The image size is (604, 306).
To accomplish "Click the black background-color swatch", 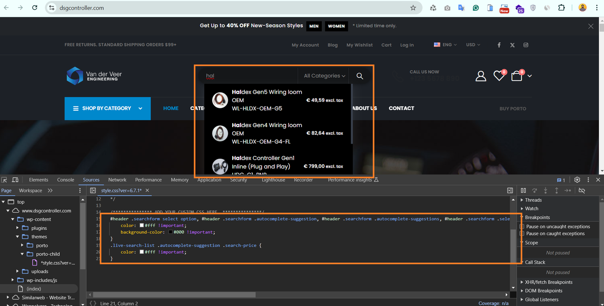I will pos(171,232).
